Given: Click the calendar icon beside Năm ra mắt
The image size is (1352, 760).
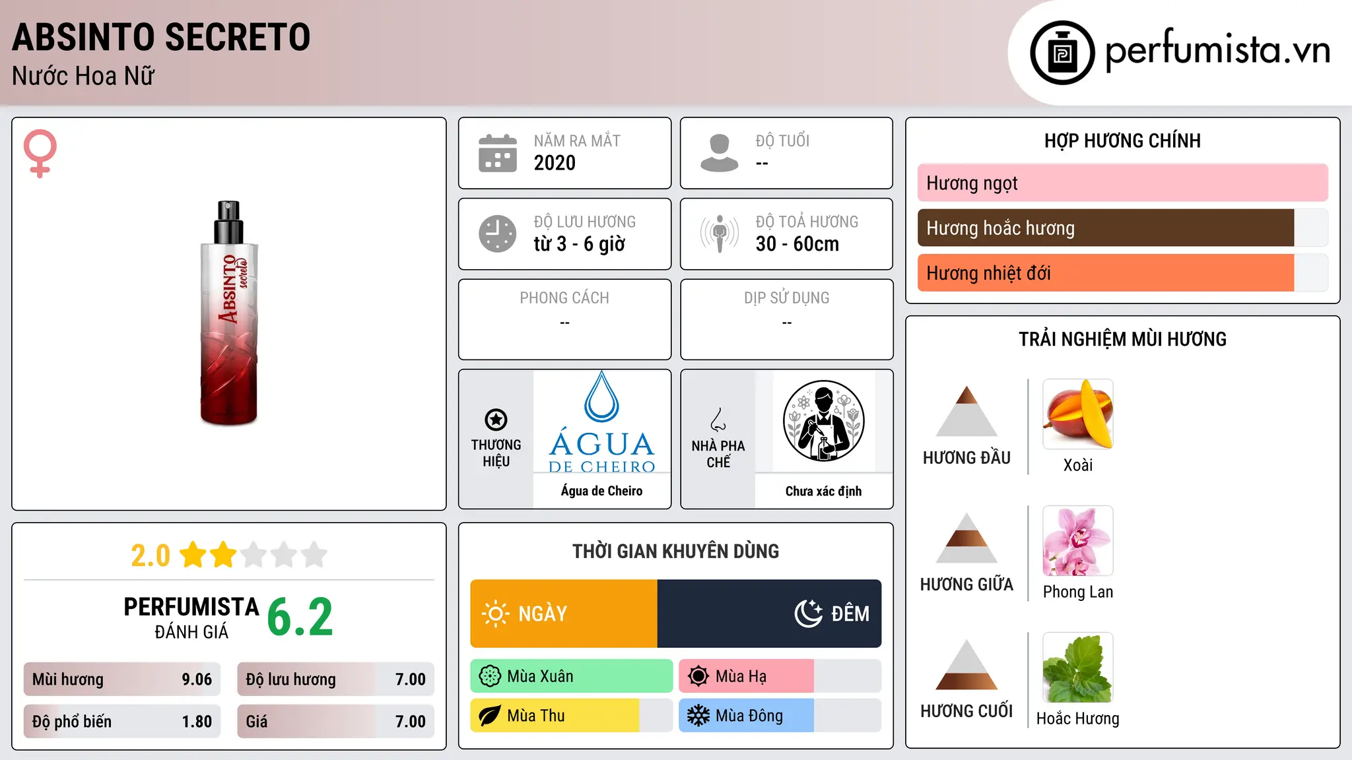Looking at the screenshot, I should [x=498, y=153].
